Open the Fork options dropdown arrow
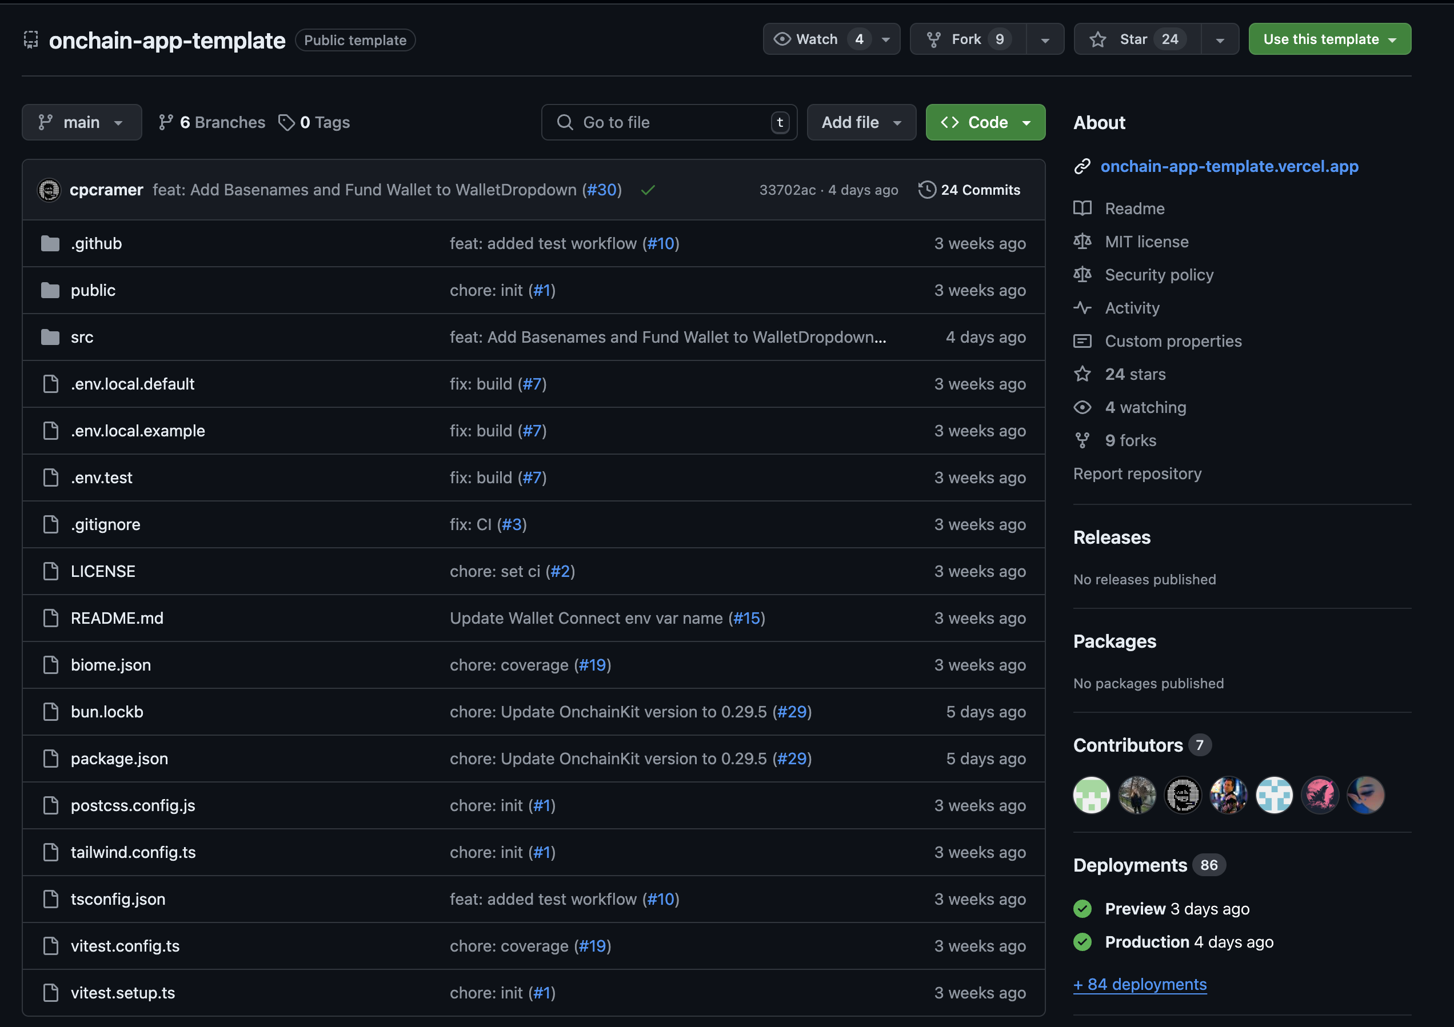1454x1027 pixels. pos(1045,39)
